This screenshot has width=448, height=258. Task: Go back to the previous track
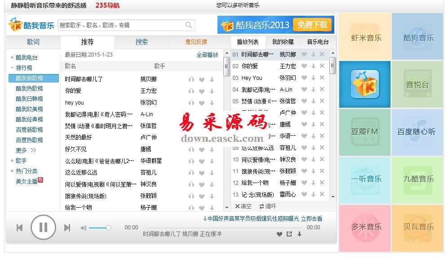(x=19, y=228)
